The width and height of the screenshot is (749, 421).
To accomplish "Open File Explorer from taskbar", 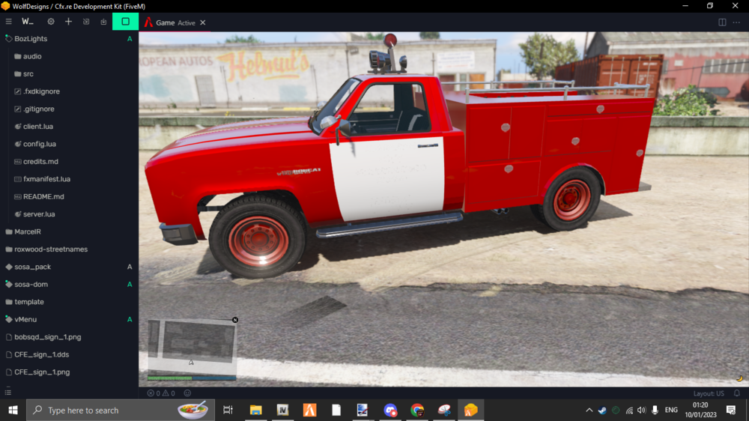I will (255, 410).
